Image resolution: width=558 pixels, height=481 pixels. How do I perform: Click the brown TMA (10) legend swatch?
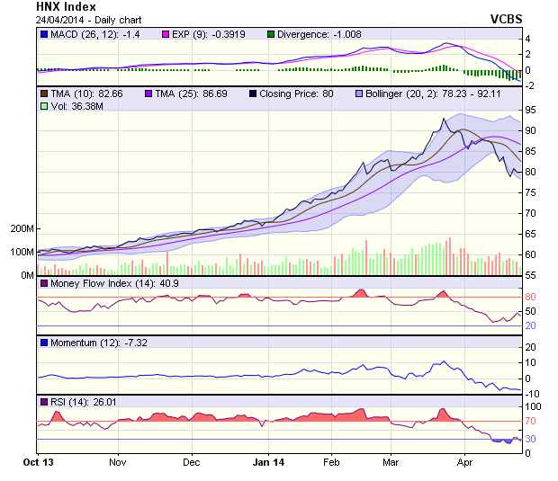[x=44, y=93]
